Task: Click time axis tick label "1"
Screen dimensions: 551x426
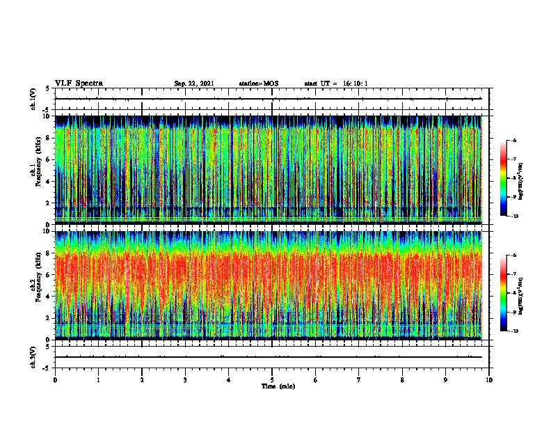Action: (x=98, y=380)
